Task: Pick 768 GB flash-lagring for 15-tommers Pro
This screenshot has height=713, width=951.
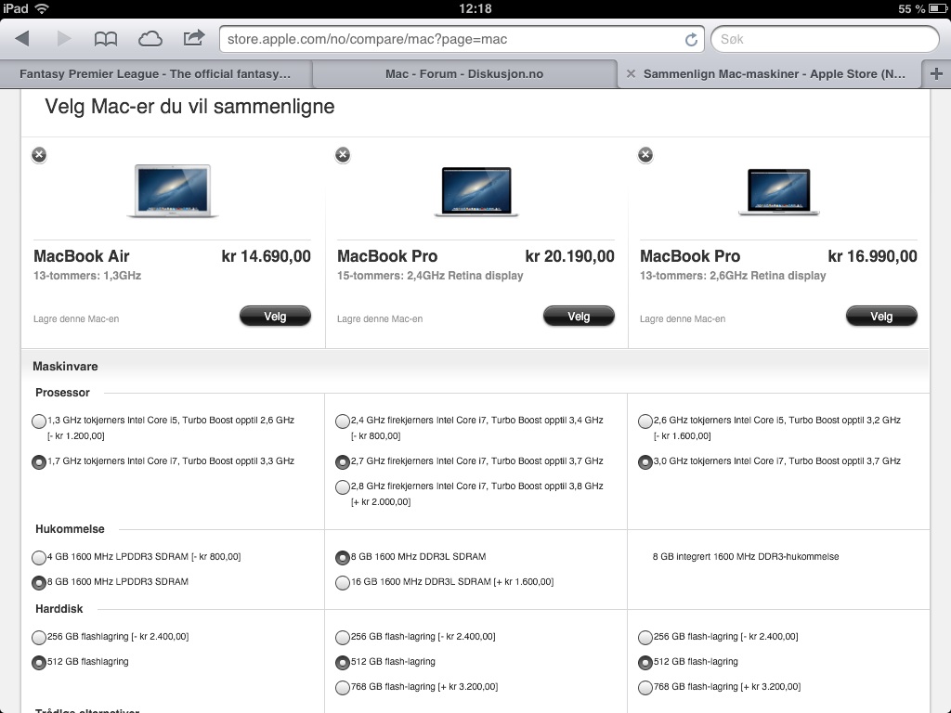Action: [x=343, y=688]
